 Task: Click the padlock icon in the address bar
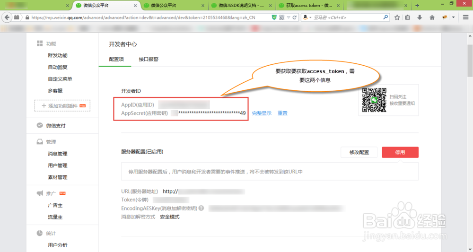click(27, 17)
